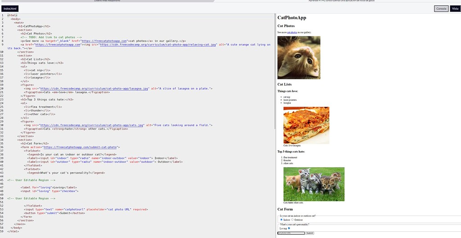This screenshot has width=461, height=238.
Task: Open the Consola panel
Action: [441, 9]
